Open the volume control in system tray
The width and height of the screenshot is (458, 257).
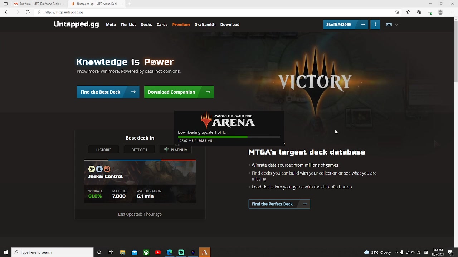tap(413, 252)
